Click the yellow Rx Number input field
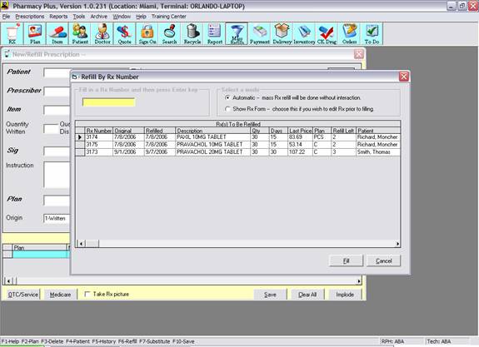479x347 pixels. 109,102
